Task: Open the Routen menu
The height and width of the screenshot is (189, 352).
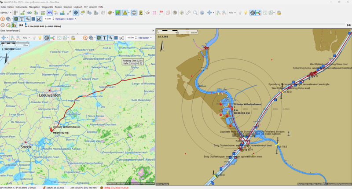Action: click(58, 7)
